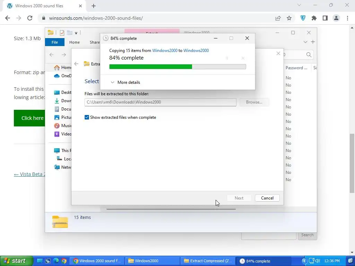Open the shield extension icon
Image resolution: width=355 pixels, height=266 pixels.
click(303, 18)
